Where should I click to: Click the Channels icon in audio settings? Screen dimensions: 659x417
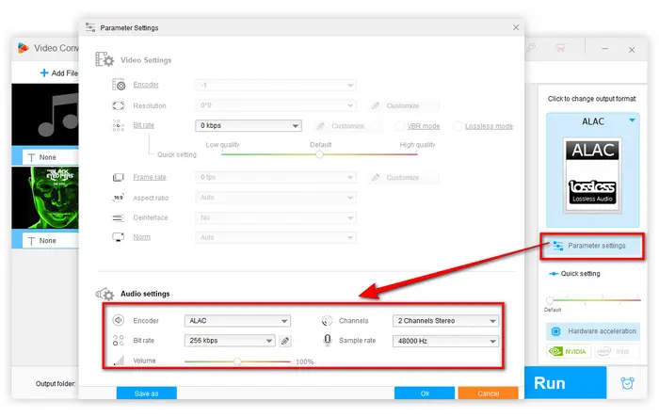tap(328, 320)
